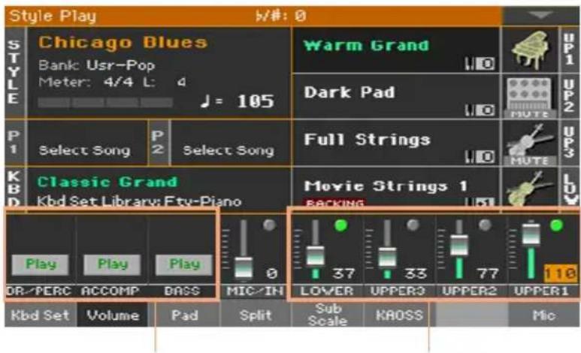581x353 pixels.
Task: Toggle the DR/PERC Play button
Action: click(x=41, y=264)
